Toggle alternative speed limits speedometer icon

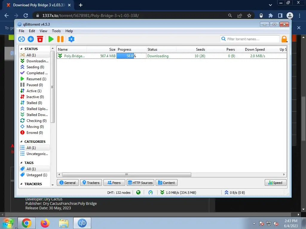tap(151, 193)
